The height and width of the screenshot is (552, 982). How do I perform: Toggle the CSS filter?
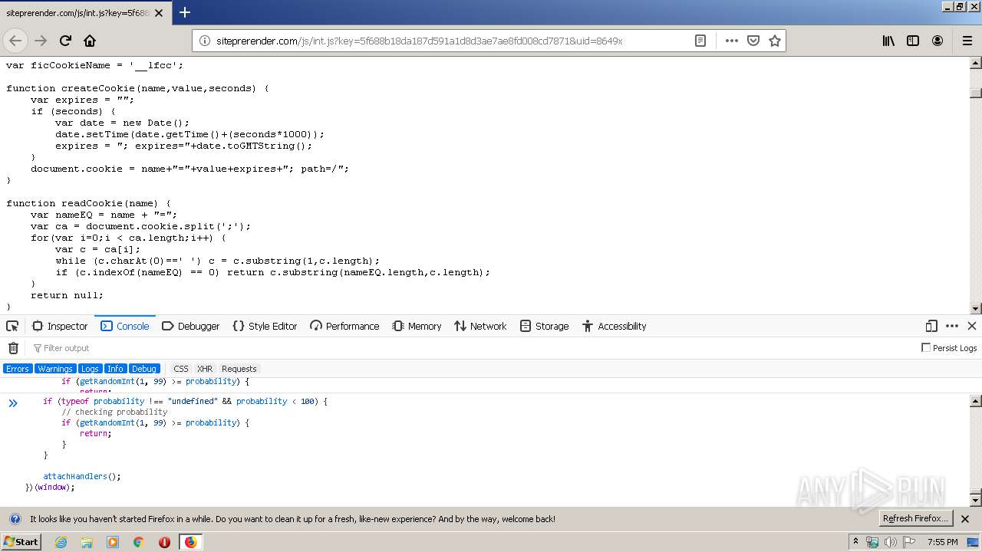pyautogui.click(x=181, y=369)
